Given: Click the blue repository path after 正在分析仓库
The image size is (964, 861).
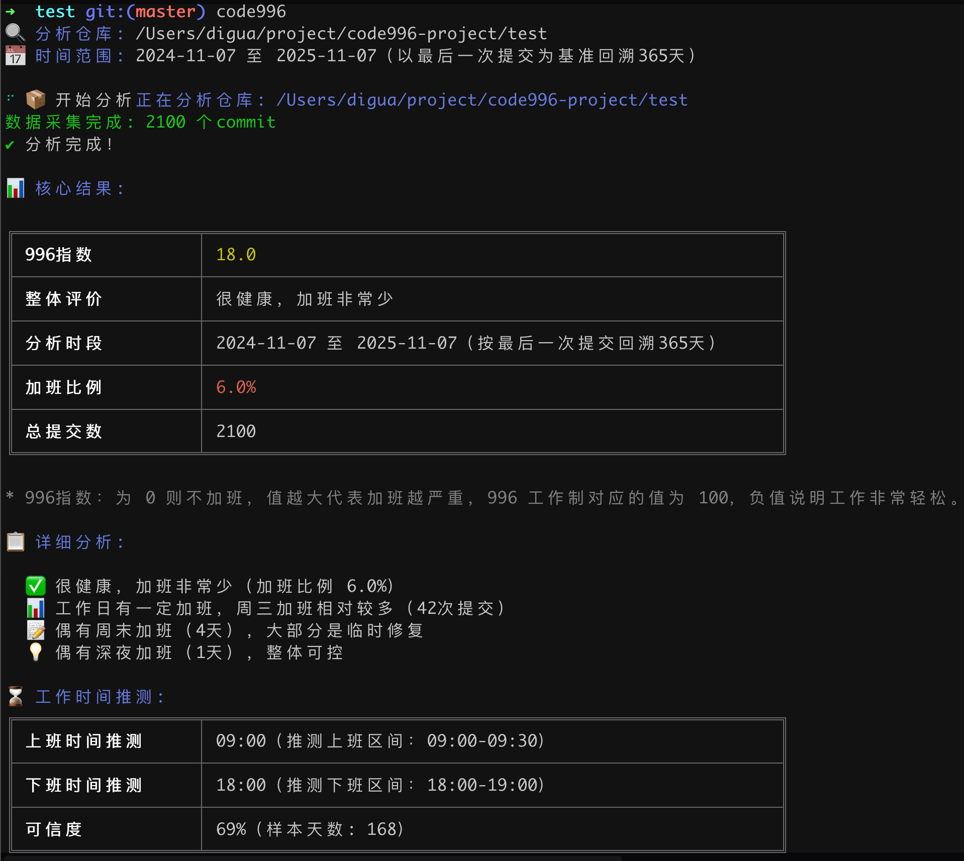Looking at the screenshot, I should point(481,99).
